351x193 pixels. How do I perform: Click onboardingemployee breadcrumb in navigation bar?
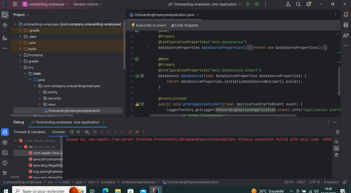tap(138, 182)
